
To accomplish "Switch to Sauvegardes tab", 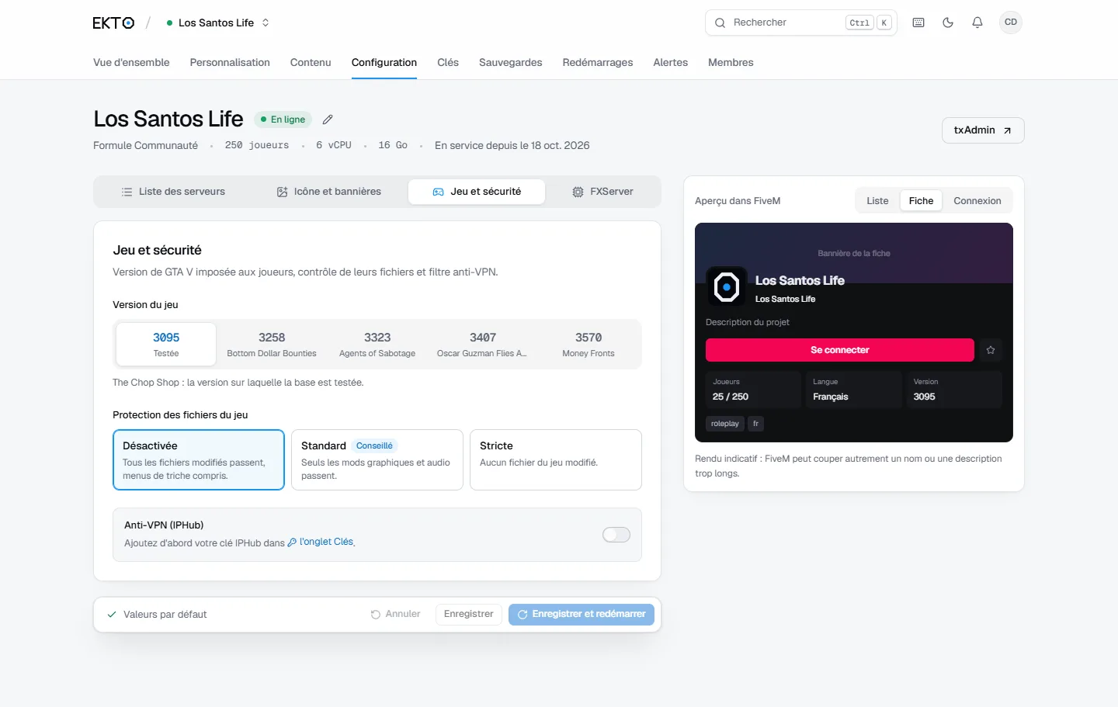I will point(511,62).
